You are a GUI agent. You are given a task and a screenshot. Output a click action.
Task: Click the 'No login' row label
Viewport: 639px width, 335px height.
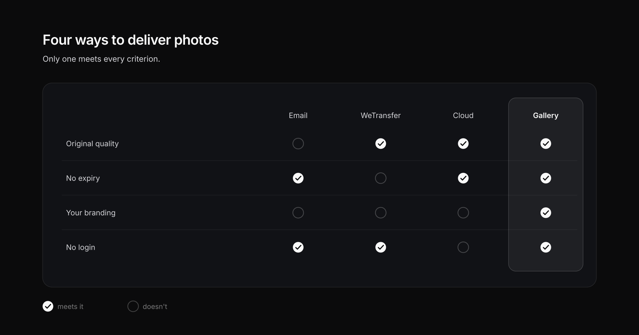click(x=81, y=247)
